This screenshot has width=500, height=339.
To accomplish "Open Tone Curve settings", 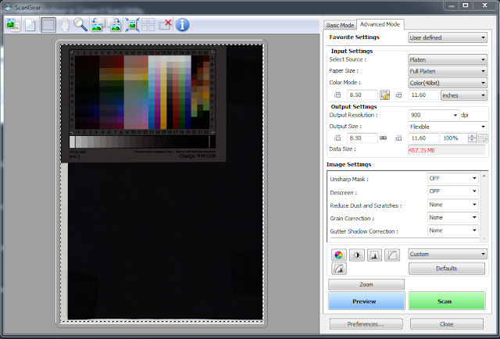I will [x=392, y=255].
